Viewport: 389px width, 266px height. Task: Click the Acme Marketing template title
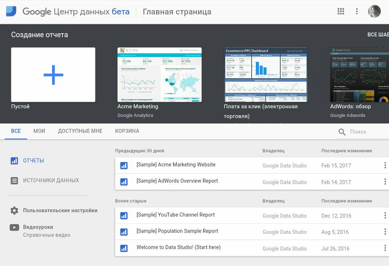pos(138,106)
